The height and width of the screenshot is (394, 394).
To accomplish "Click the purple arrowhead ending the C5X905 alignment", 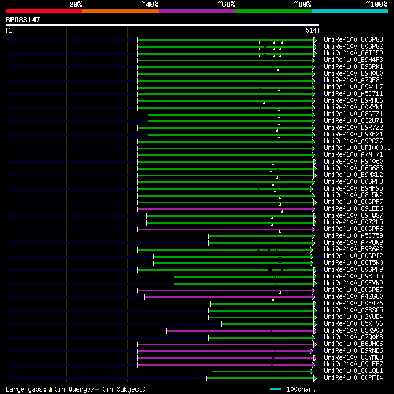I will pos(315,331).
